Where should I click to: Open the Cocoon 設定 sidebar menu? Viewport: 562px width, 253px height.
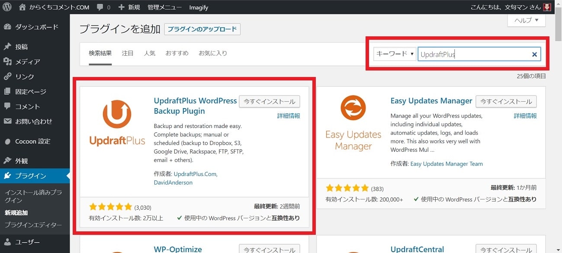coord(32,141)
